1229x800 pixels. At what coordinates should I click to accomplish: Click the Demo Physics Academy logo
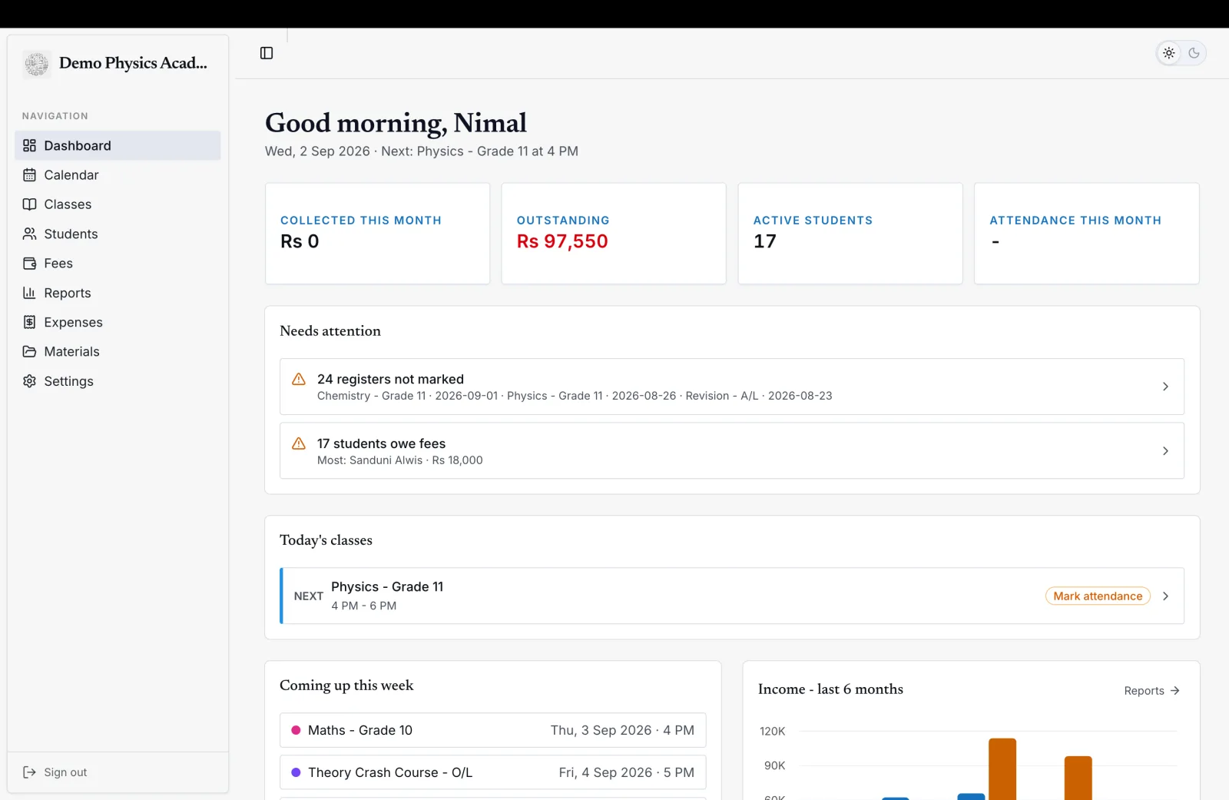[x=36, y=64]
